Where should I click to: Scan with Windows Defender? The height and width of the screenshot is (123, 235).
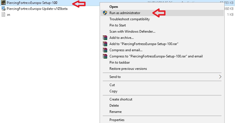[x=132, y=32]
